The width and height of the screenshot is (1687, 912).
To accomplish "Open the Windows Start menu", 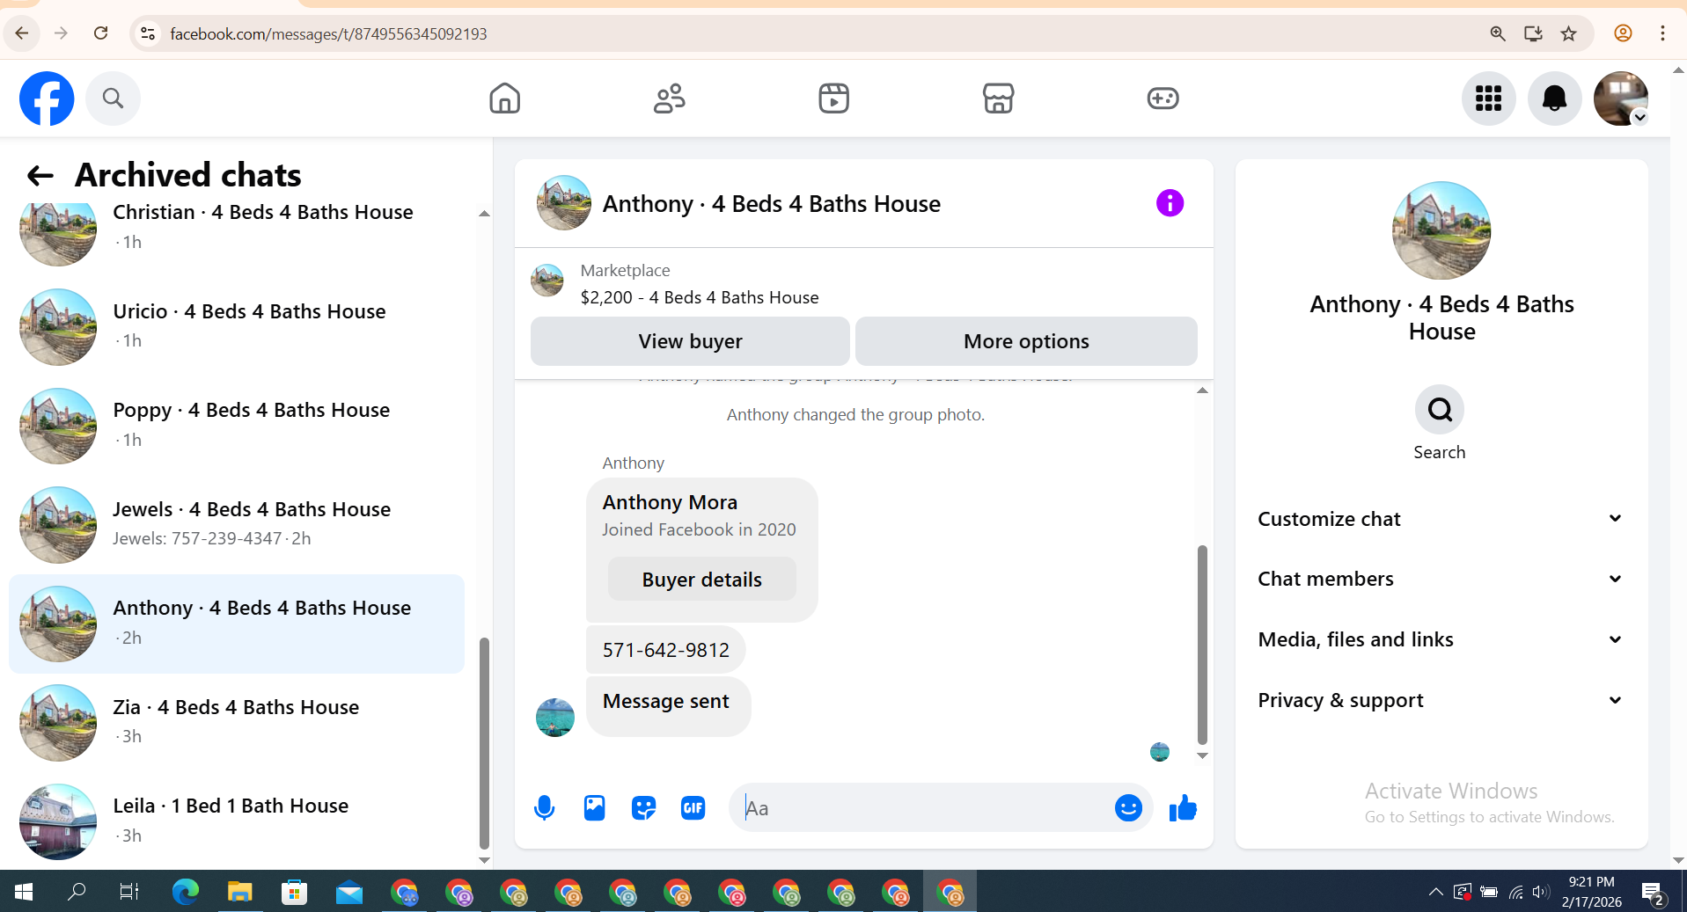I will tap(24, 892).
